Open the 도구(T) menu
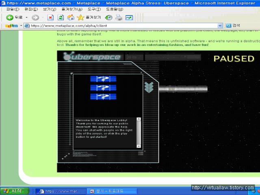The image size is (260, 195). 94,9
